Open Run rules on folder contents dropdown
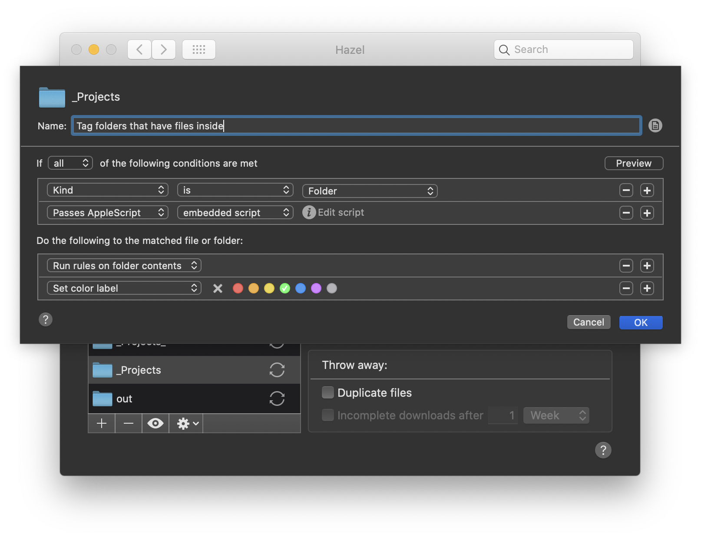Viewport: 701px width, 540px height. point(124,266)
